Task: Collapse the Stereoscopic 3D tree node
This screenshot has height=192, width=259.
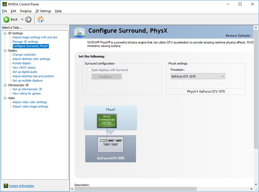Action: point(5,85)
